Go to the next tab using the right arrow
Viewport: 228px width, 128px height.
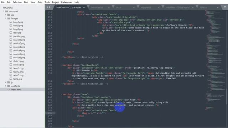(50, 7)
